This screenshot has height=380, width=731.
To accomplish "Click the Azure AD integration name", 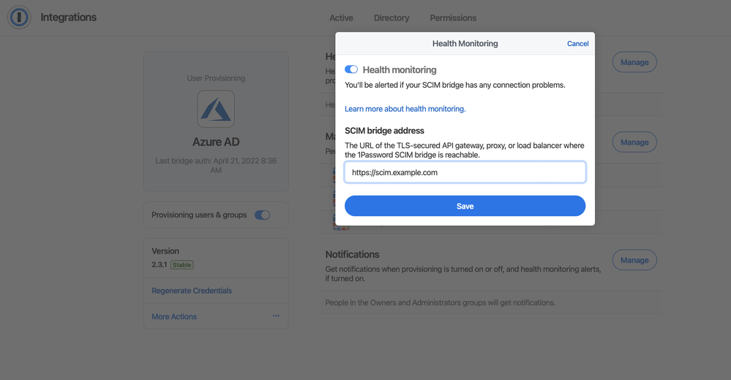I will pyautogui.click(x=216, y=142).
